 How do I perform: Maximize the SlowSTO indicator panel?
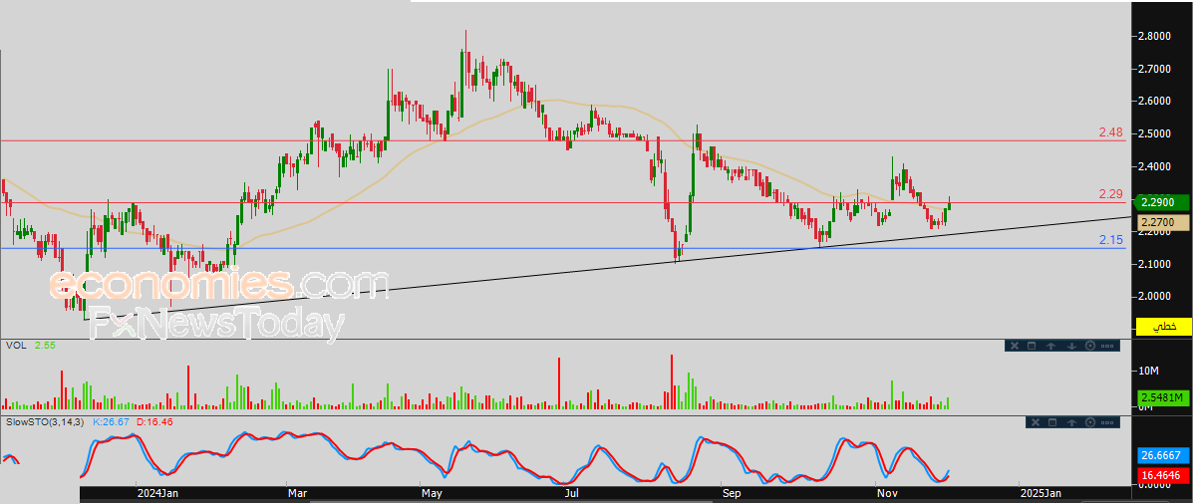(x=1052, y=422)
